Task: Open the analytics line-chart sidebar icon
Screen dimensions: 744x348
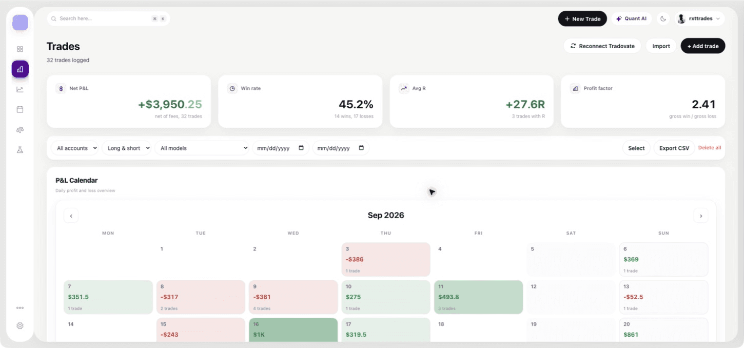Action: click(x=20, y=89)
